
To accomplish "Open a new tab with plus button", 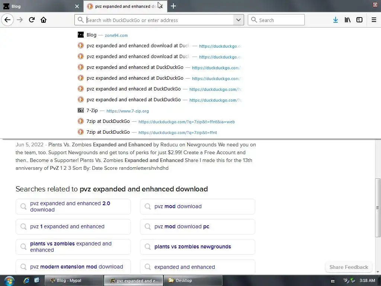I will (x=173, y=6).
